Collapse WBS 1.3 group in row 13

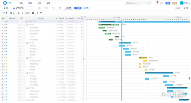[x=27, y=58]
